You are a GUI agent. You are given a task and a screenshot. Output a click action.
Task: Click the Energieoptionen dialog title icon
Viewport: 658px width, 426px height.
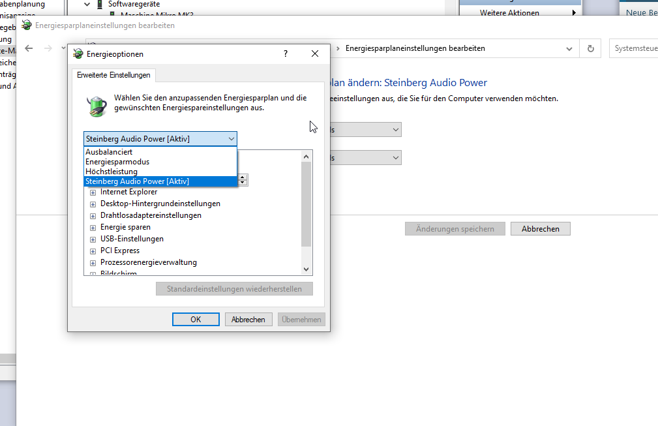[78, 54]
